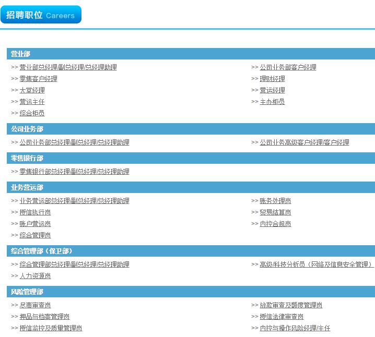This screenshot has width=375, height=337.
Task: Click 零售银行部总经理/副总经理/总经理助理 link
Action: point(74,172)
